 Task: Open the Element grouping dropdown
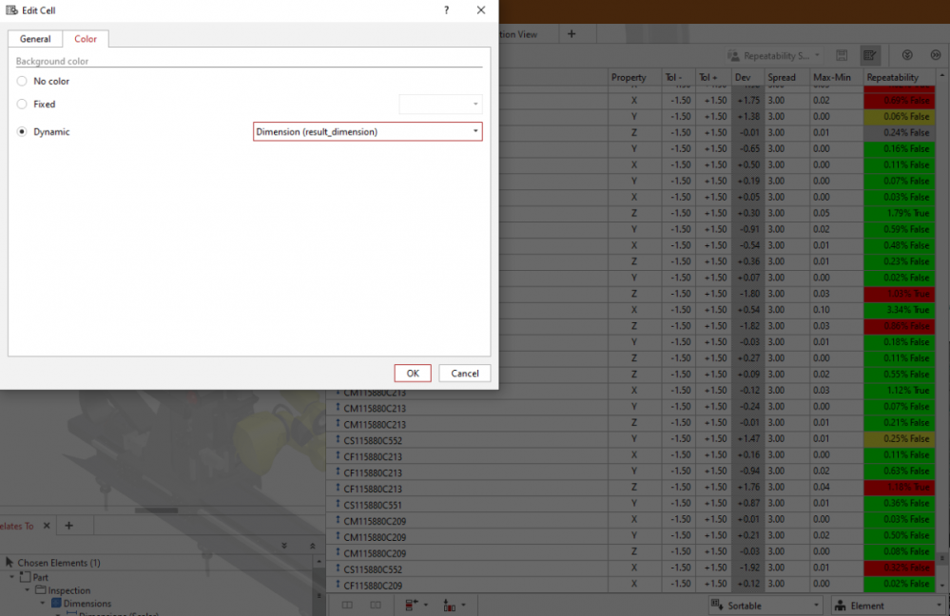[x=887, y=606]
